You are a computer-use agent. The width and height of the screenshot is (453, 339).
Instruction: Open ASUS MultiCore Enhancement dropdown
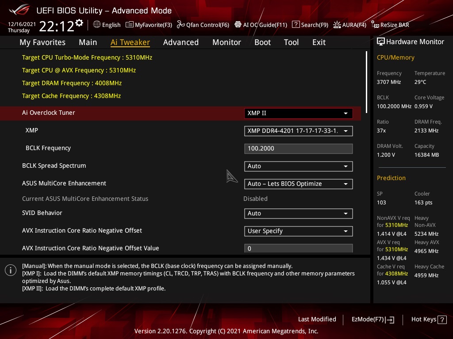click(x=298, y=184)
